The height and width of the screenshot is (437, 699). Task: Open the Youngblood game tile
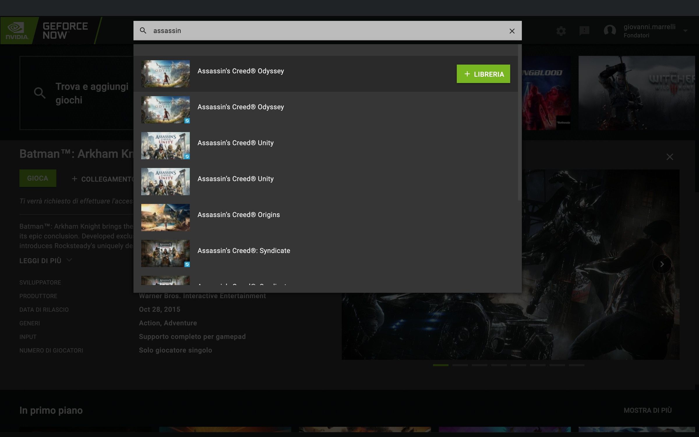pos(547,93)
